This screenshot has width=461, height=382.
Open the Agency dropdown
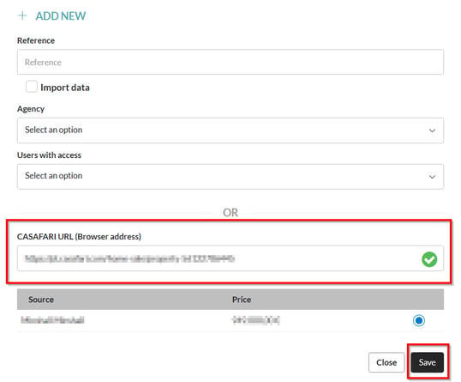(x=230, y=130)
